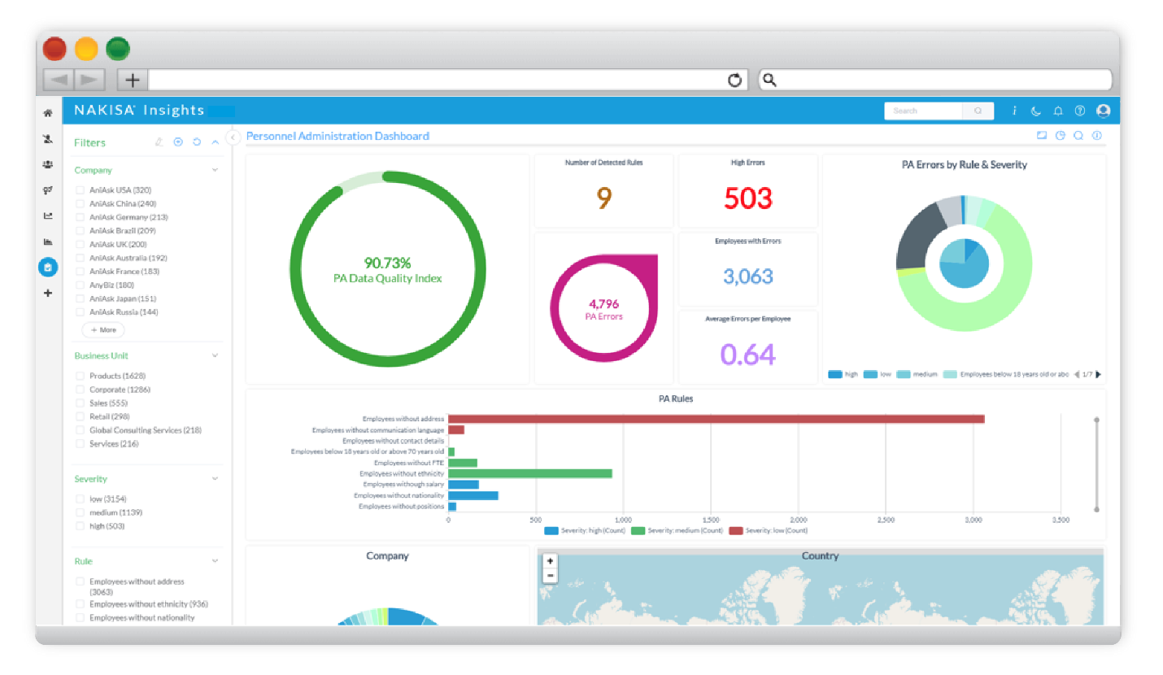Click the Severity: medium legend swatch
This screenshot has height=675, width=1163.
638,530
